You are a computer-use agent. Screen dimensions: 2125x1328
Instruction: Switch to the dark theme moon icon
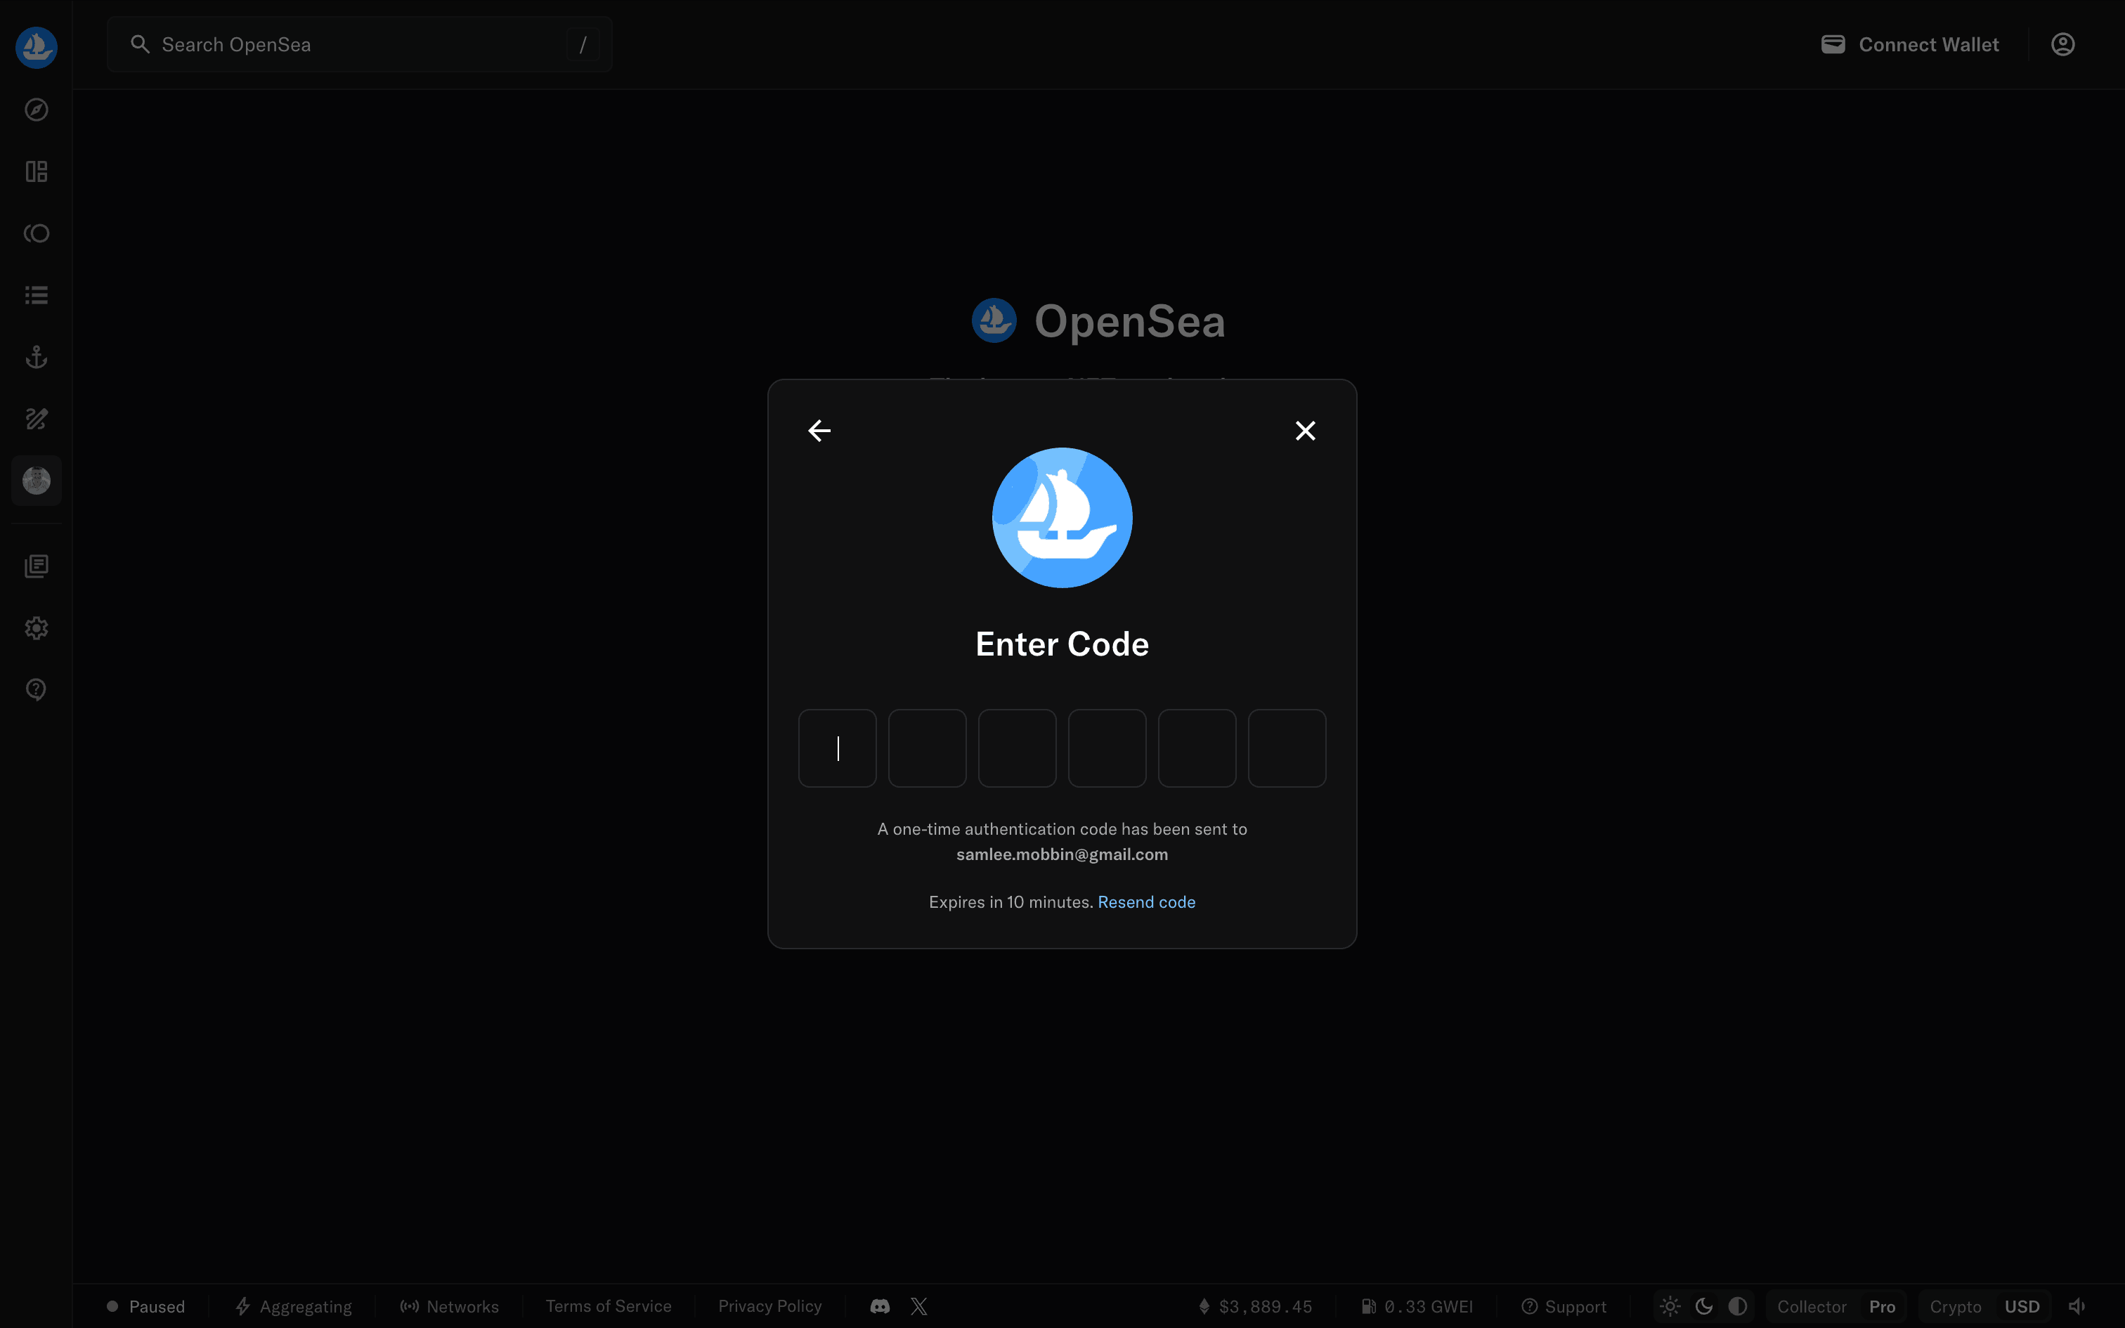tap(1703, 1306)
